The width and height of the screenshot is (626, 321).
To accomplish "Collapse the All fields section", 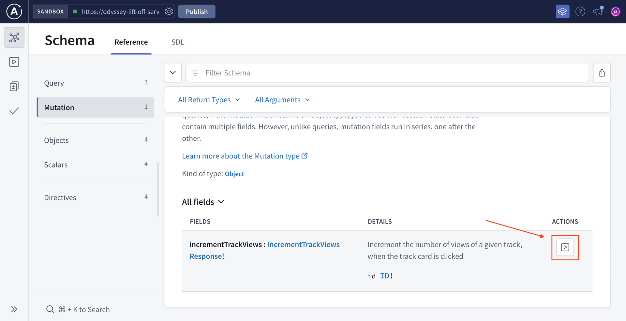I will tap(221, 202).
